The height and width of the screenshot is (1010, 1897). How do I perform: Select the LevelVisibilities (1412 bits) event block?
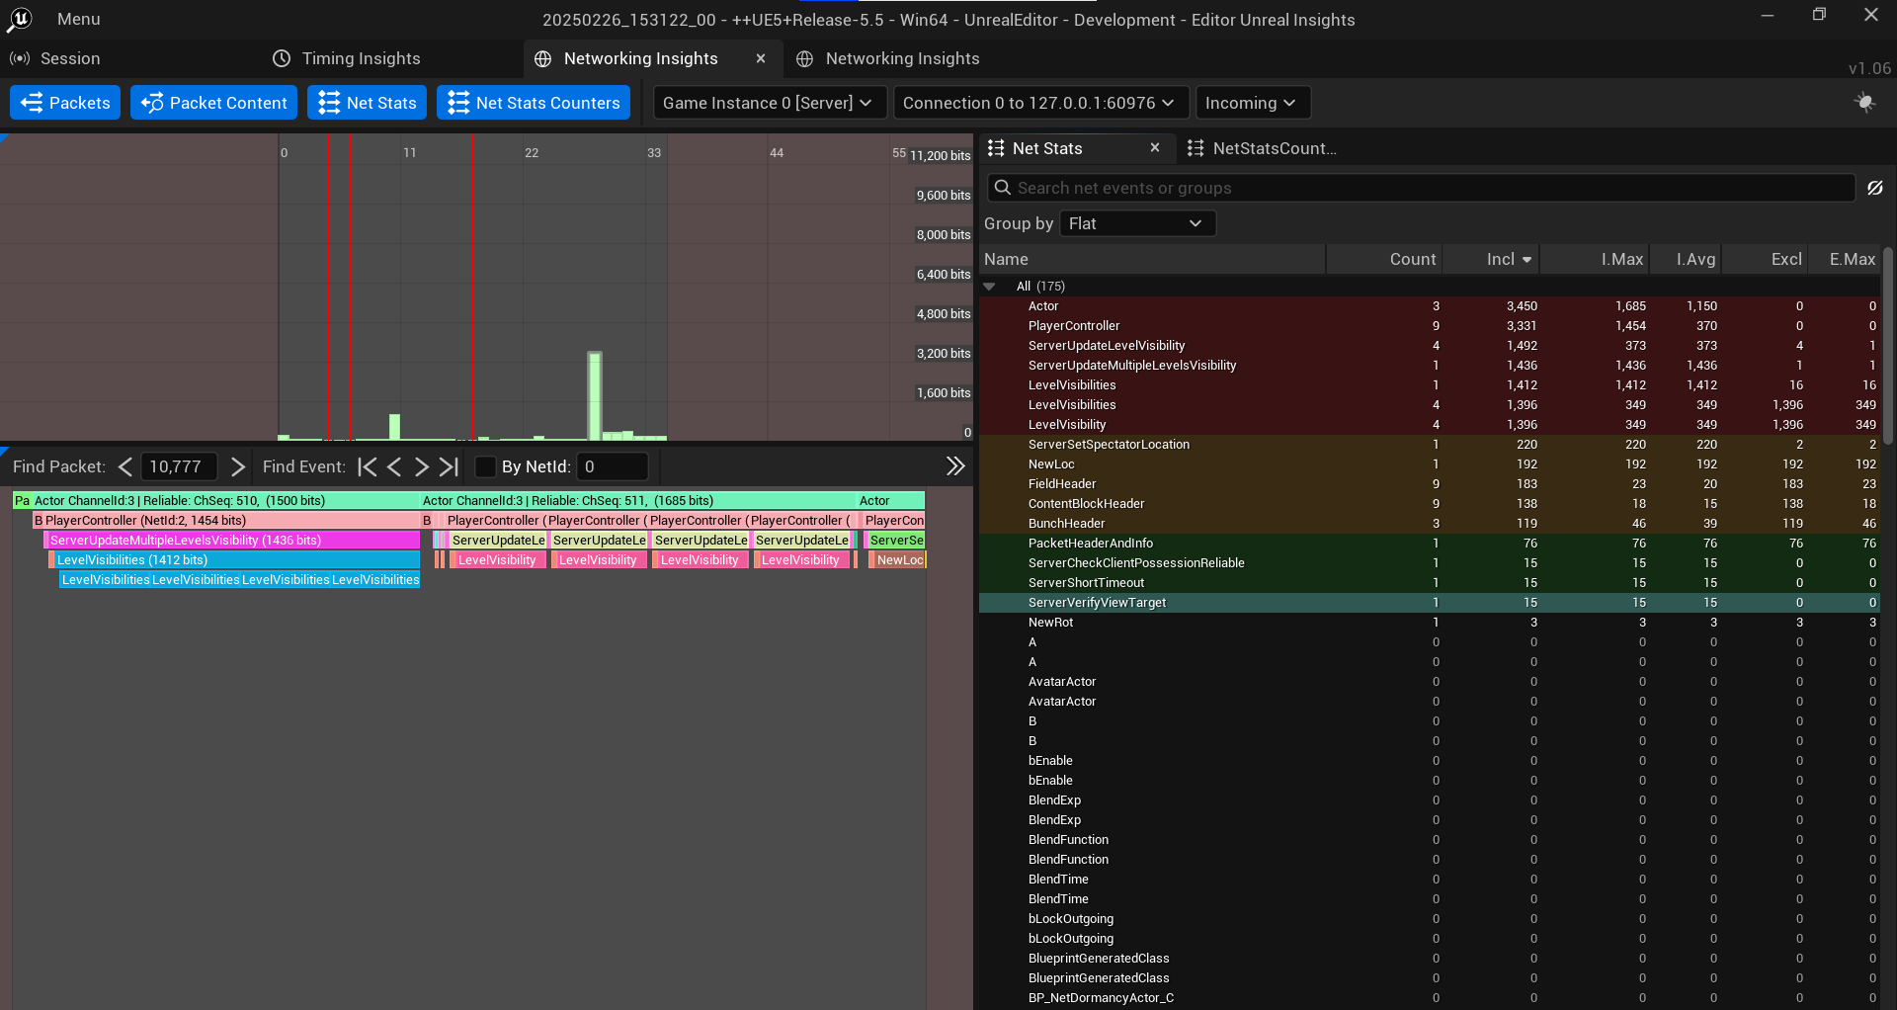(x=235, y=560)
